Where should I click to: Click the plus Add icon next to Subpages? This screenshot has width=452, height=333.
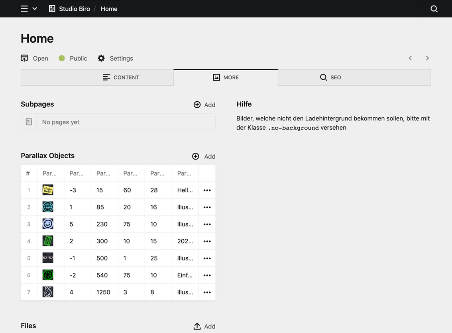tap(197, 104)
